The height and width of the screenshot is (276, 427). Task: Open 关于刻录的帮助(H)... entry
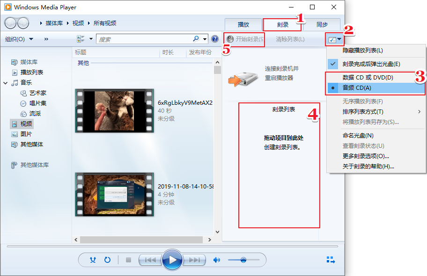pos(376,167)
